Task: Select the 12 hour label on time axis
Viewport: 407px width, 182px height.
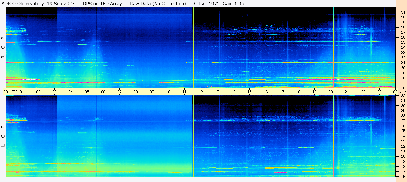Action: [201, 92]
